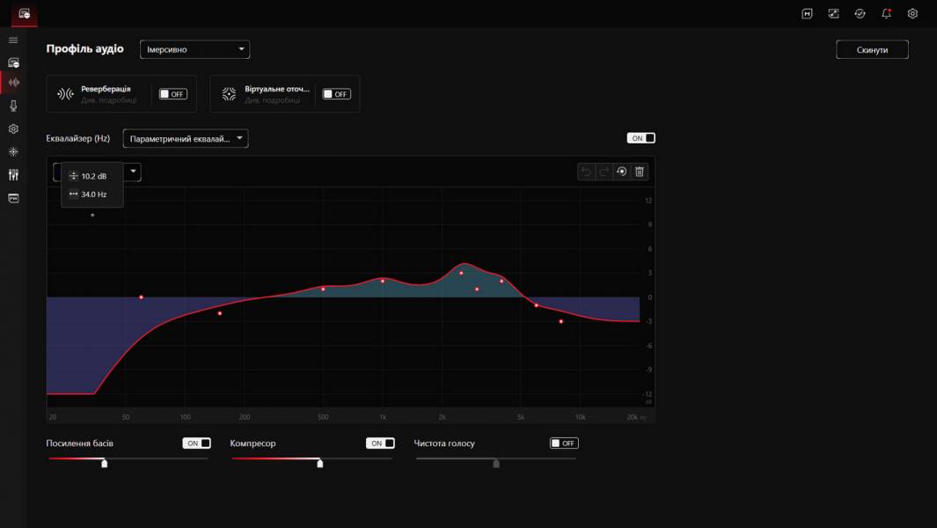The image size is (937, 528).
Task: Click the Скинути reset button
Action: tap(872, 49)
